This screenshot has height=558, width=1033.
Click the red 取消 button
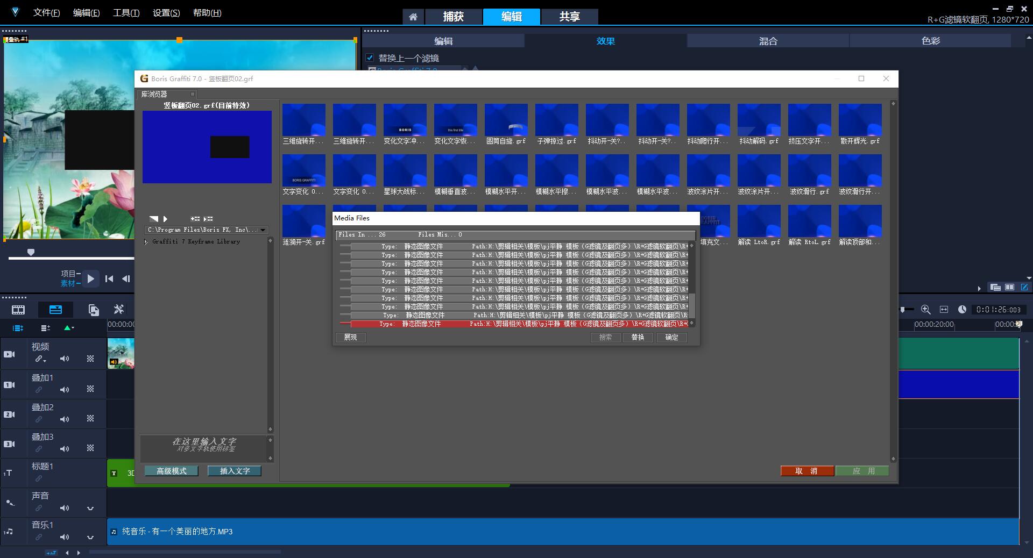(x=806, y=471)
